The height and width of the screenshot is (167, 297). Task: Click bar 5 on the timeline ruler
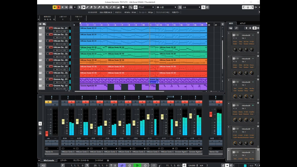[x=109, y=25]
